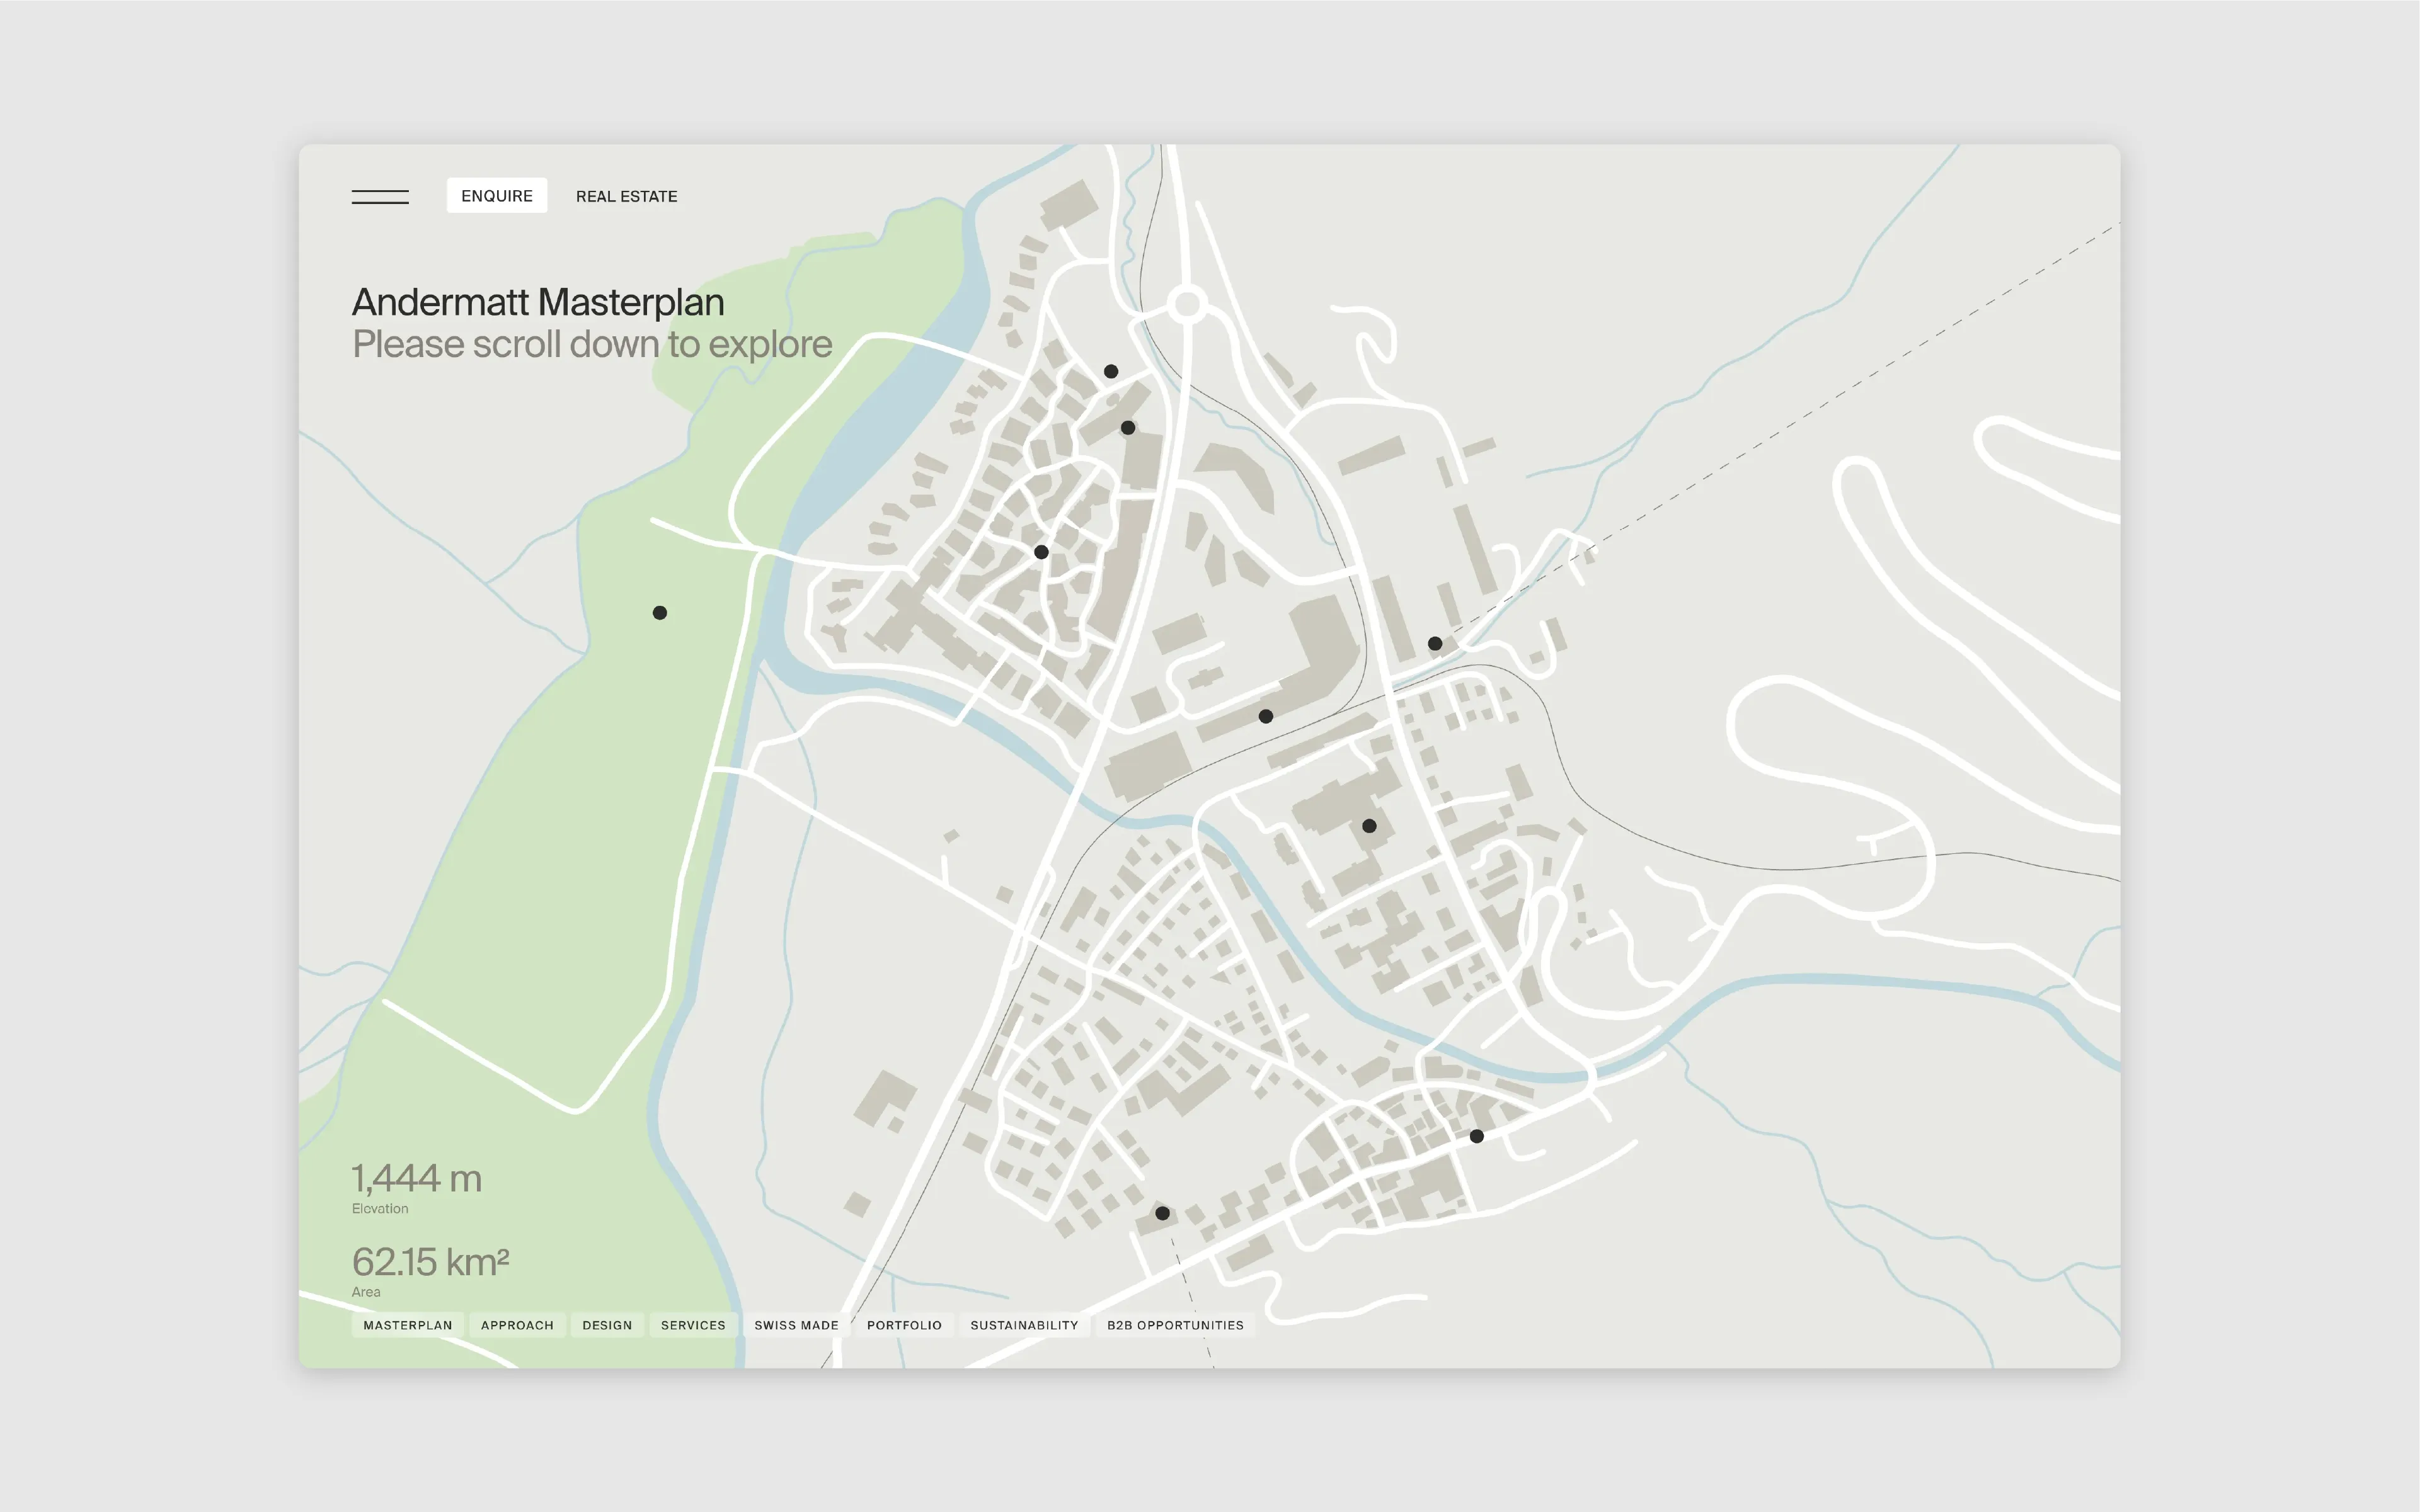Click the southernmost map marker
The width and height of the screenshot is (2420, 1512).
pos(1162,1213)
